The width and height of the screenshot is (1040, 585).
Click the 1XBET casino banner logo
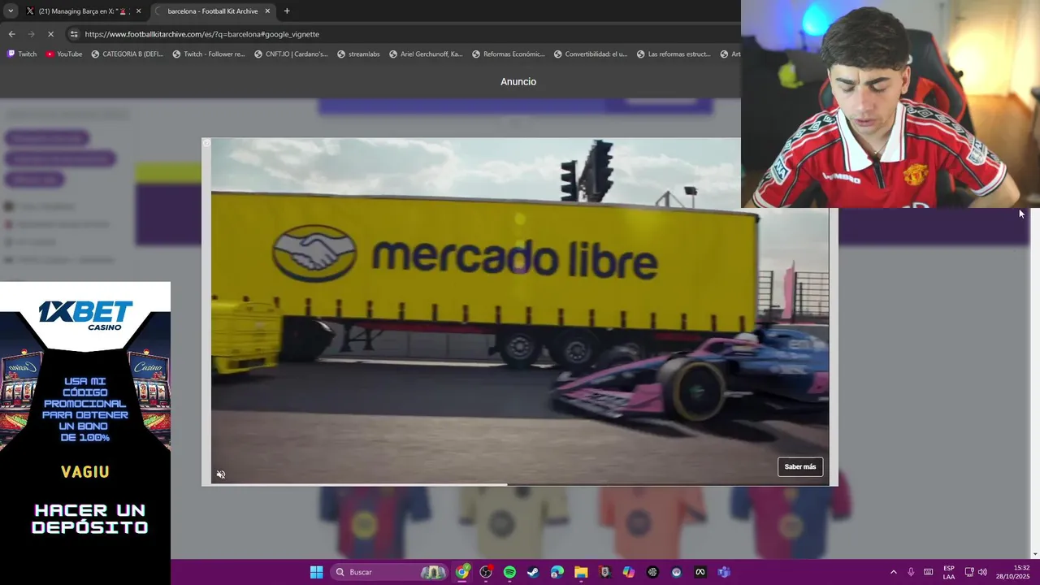tap(85, 314)
